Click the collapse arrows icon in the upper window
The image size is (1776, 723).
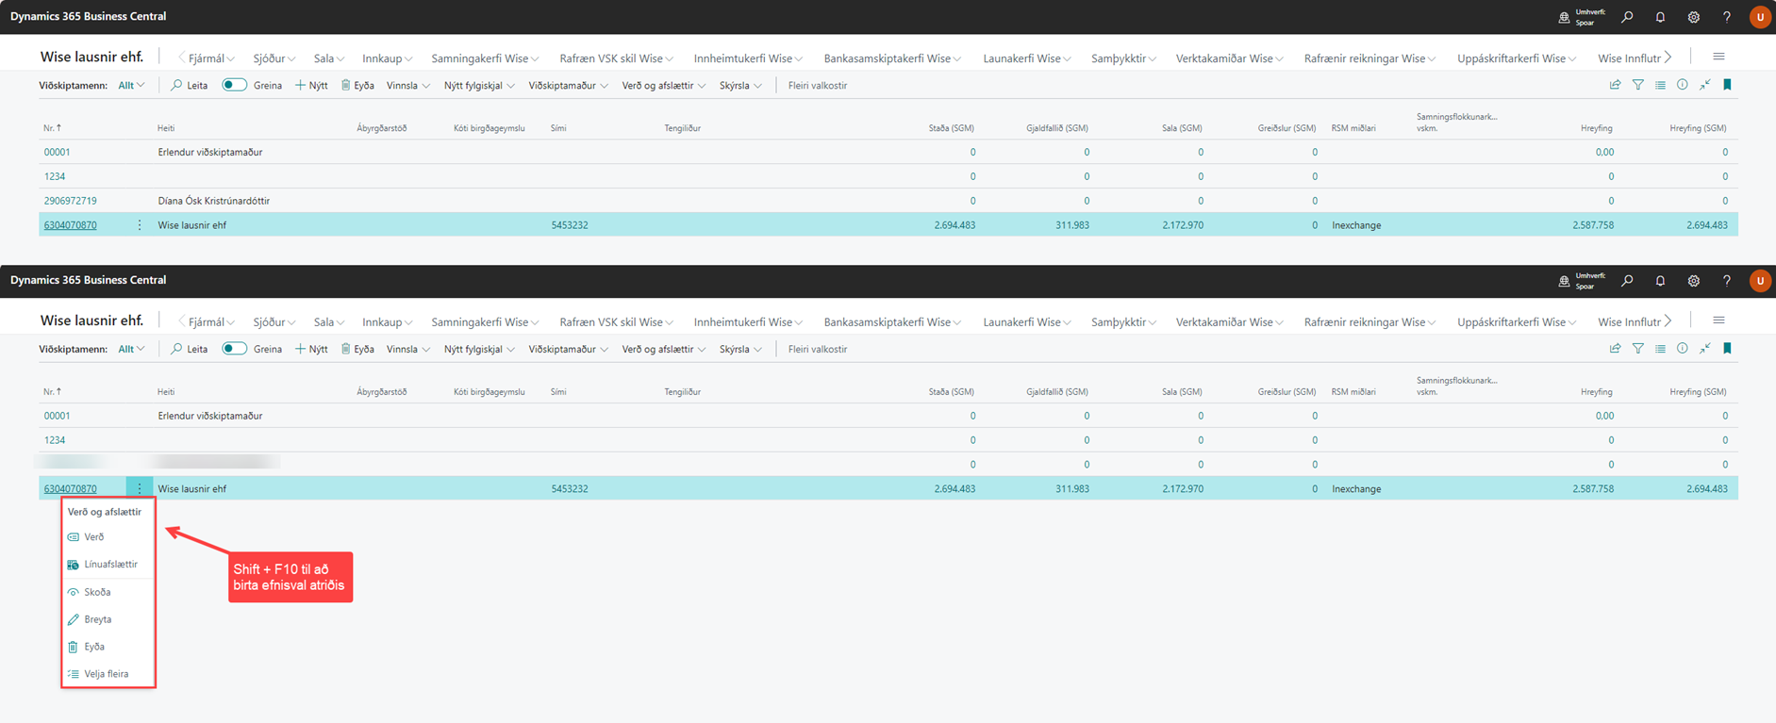(x=1705, y=85)
